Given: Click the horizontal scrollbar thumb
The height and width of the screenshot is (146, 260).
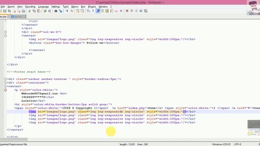Looking at the screenshot, I should [x=14, y=140].
